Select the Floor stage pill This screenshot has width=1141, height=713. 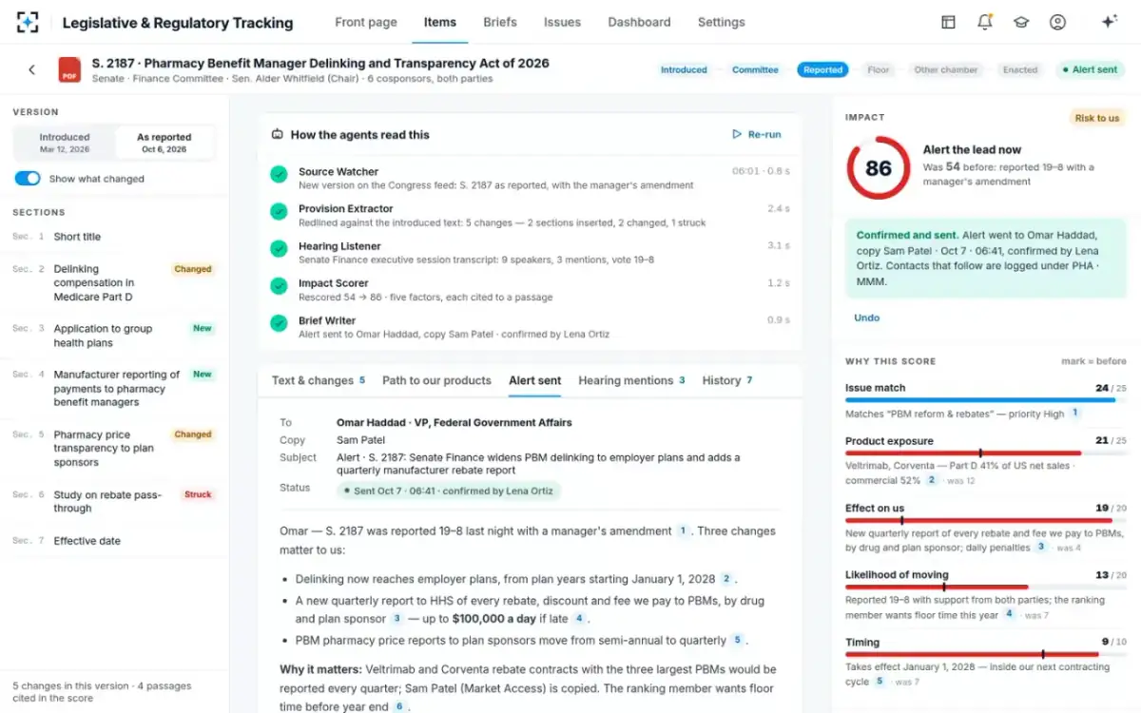tap(879, 69)
